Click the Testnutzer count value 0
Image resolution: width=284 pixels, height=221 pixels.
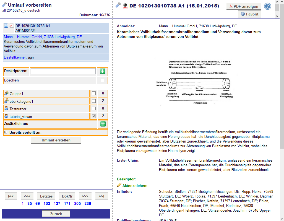103,109
